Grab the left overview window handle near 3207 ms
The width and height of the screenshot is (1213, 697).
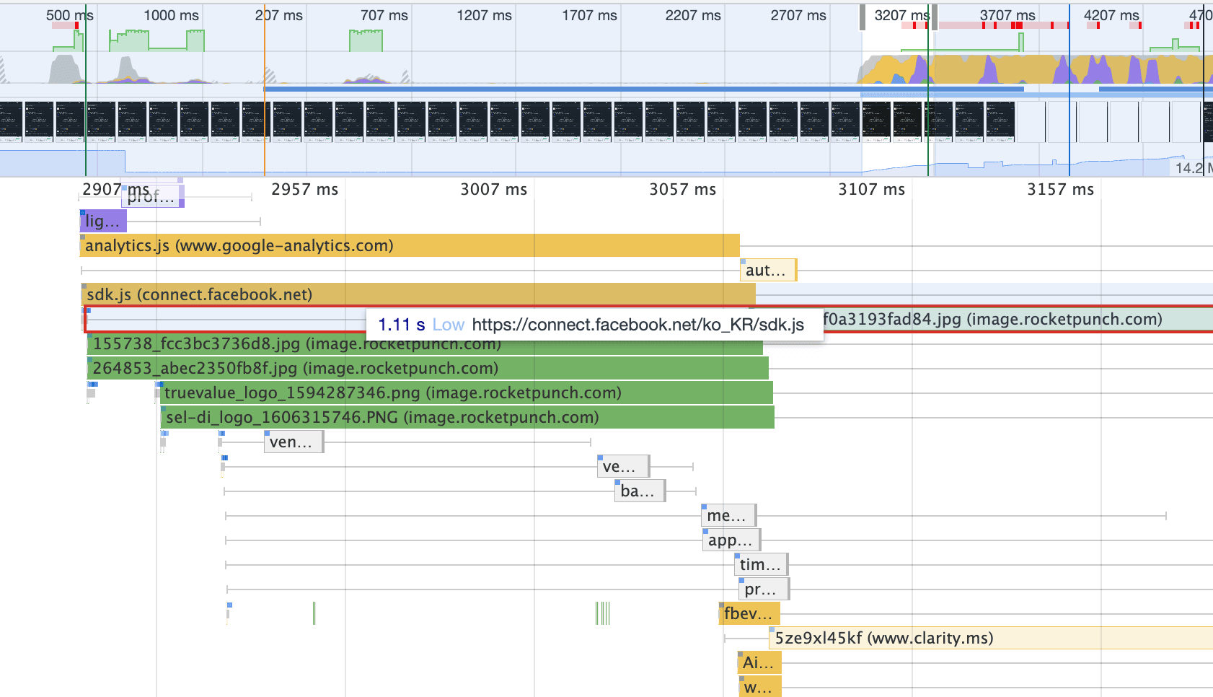[x=863, y=17]
